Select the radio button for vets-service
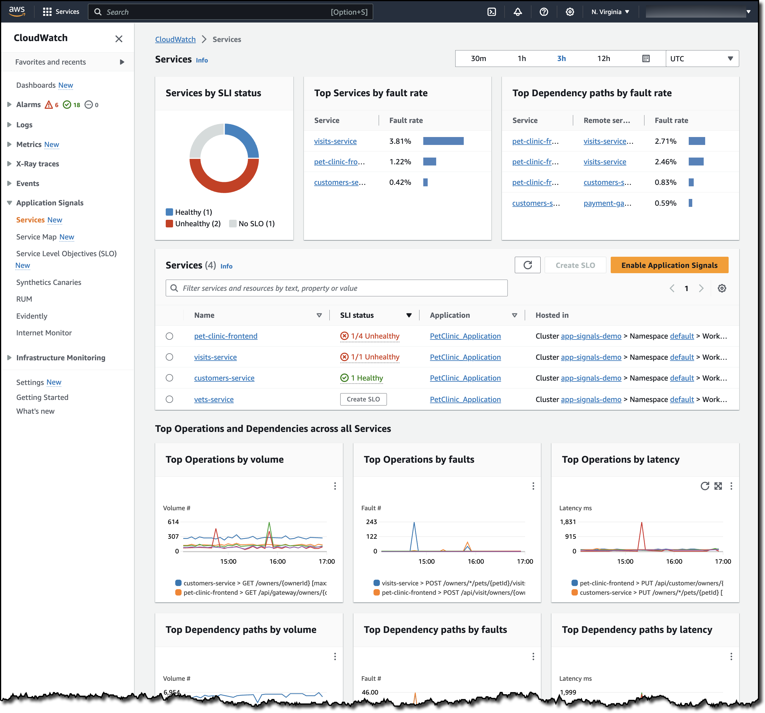The width and height of the screenshot is (765, 713). (x=169, y=399)
